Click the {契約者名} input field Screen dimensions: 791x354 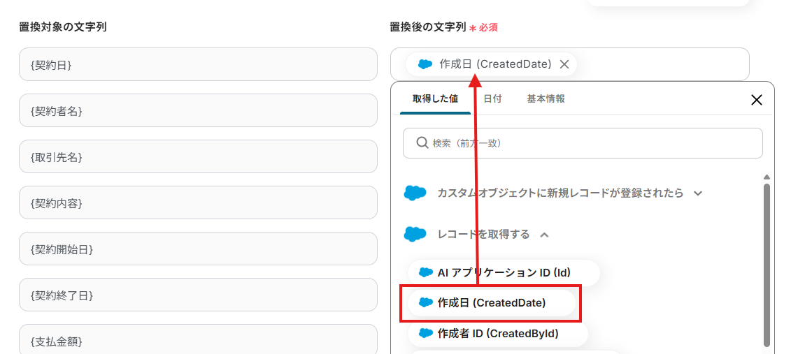pyautogui.click(x=198, y=110)
